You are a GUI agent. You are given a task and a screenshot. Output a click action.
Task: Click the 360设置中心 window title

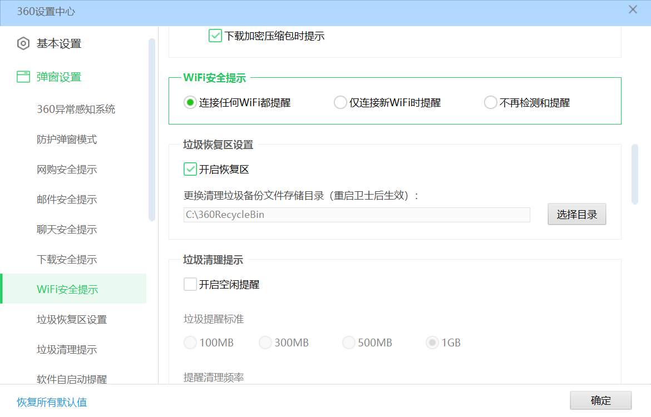pos(46,11)
